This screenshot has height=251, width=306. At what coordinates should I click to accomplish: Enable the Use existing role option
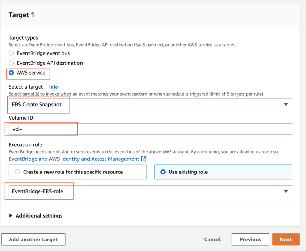tap(163, 172)
